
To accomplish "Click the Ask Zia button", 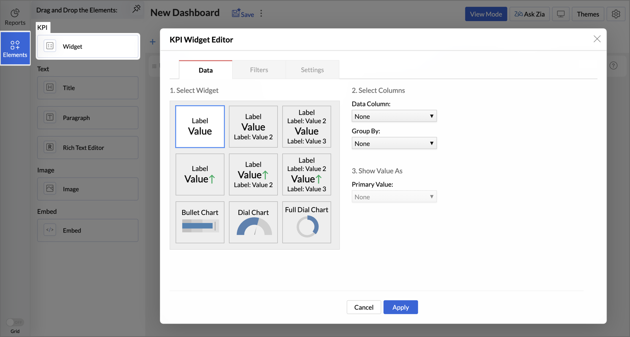I will click(529, 14).
